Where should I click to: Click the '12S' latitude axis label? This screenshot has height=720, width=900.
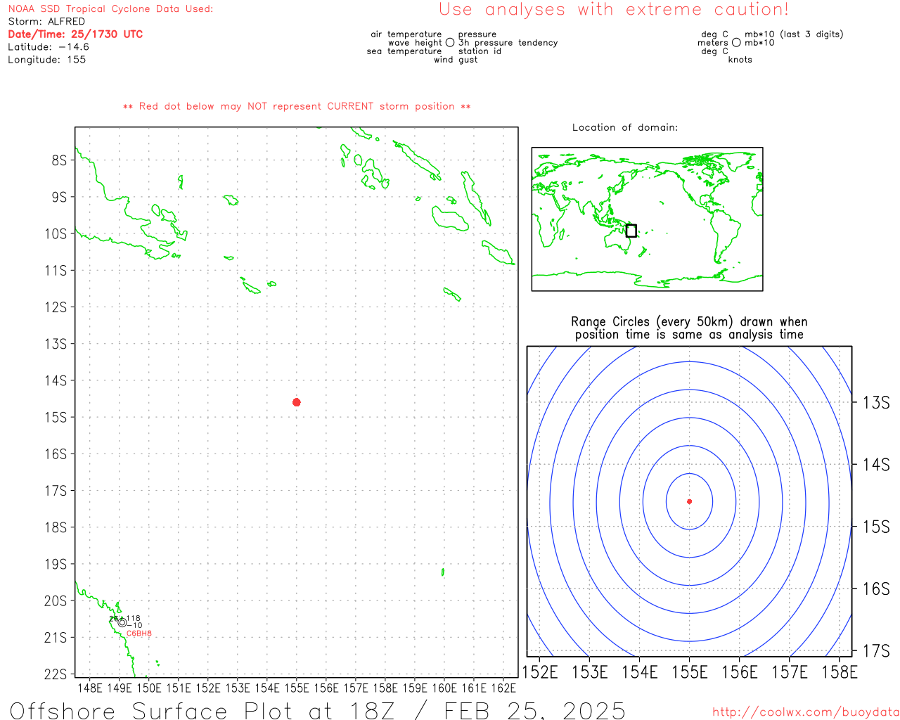click(56, 307)
